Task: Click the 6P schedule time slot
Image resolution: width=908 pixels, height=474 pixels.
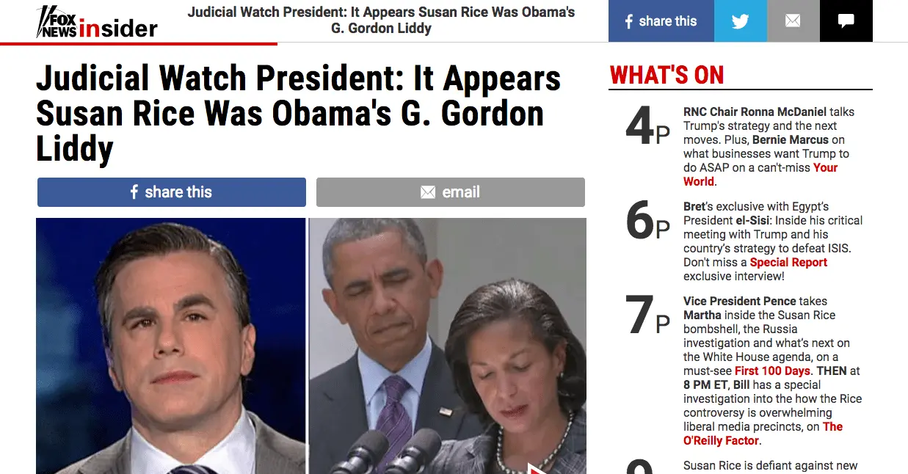Action: click(647, 221)
